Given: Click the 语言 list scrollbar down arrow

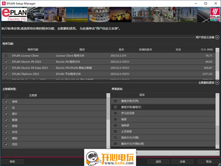Looking at the screenshot, I should 217,147.
